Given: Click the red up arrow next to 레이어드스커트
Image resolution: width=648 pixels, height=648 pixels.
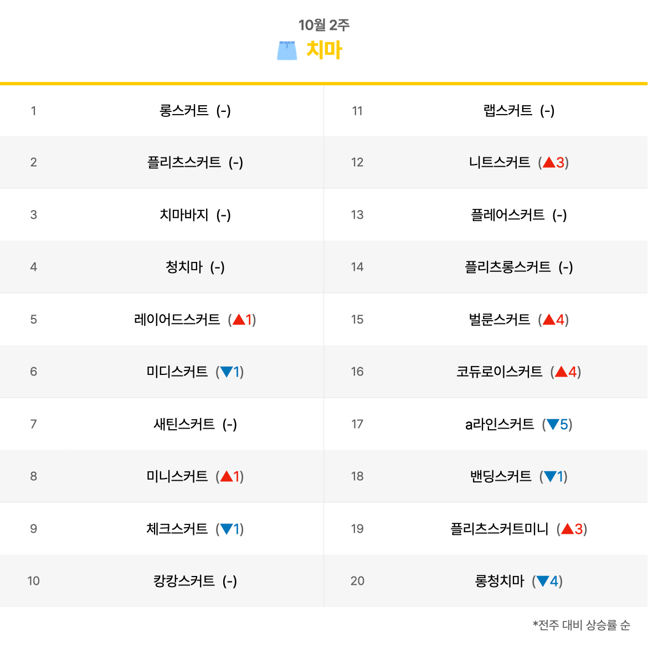Looking at the screenshot, I should tap(239, 320).
